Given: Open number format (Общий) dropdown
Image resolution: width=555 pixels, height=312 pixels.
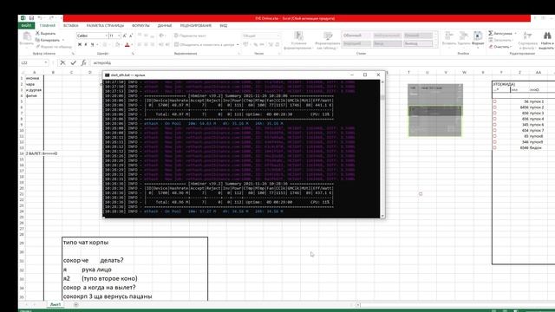Looking at the screenshot, I should [x=278, y=36].
